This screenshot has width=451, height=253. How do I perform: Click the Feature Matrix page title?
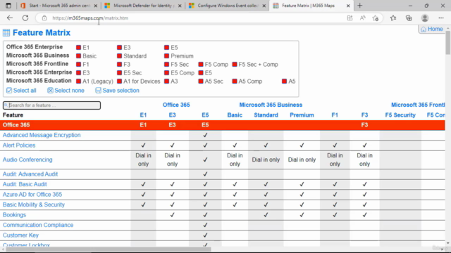pyautogui.click(x=42, y=33)
